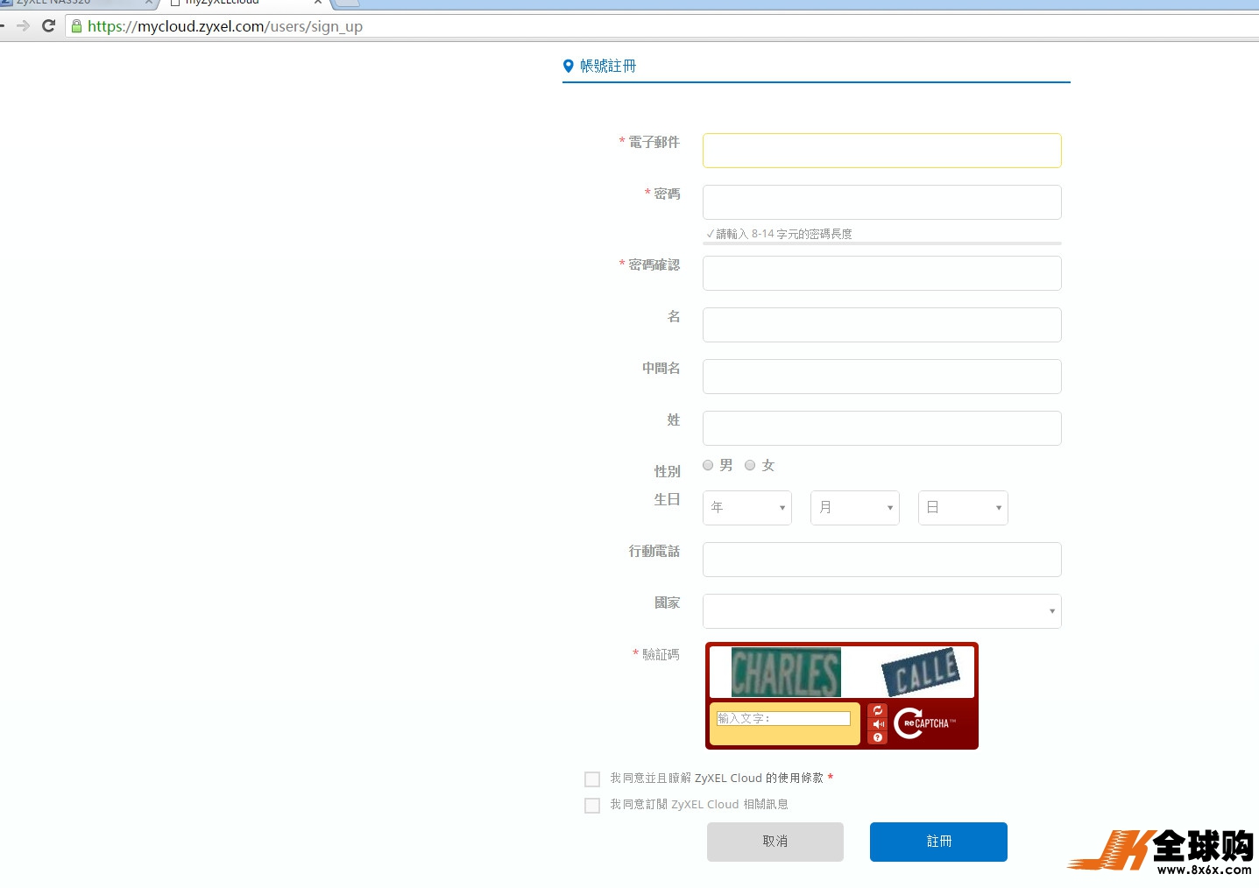The image size is (1259, 888).
Task: Reload the page with the refresh icon
Action: [48, 26]
